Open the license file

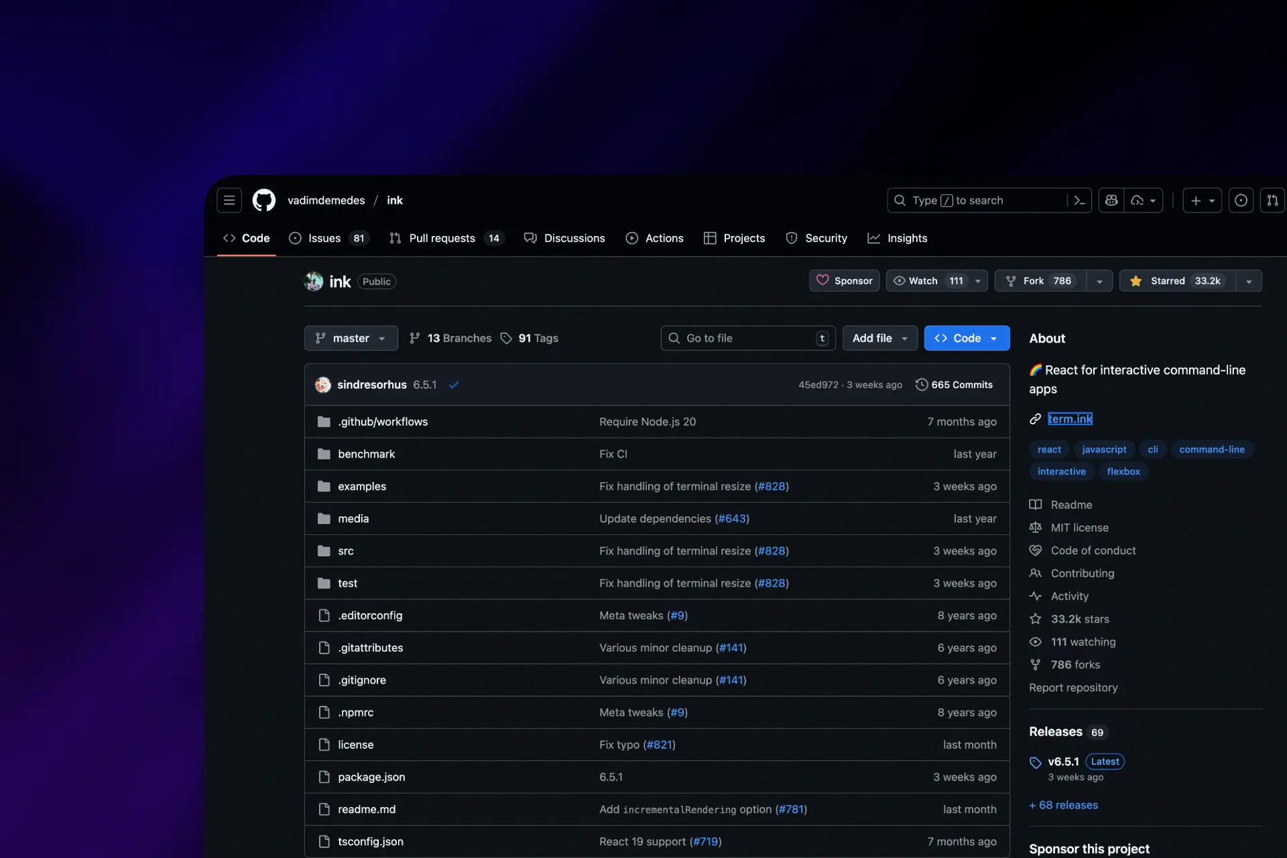tap(355, 745)
